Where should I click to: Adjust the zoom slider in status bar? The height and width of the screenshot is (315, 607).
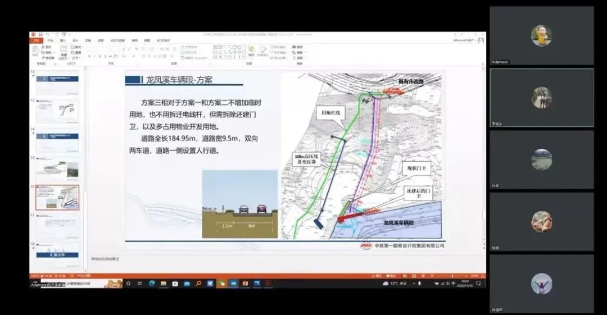[452, 276]
